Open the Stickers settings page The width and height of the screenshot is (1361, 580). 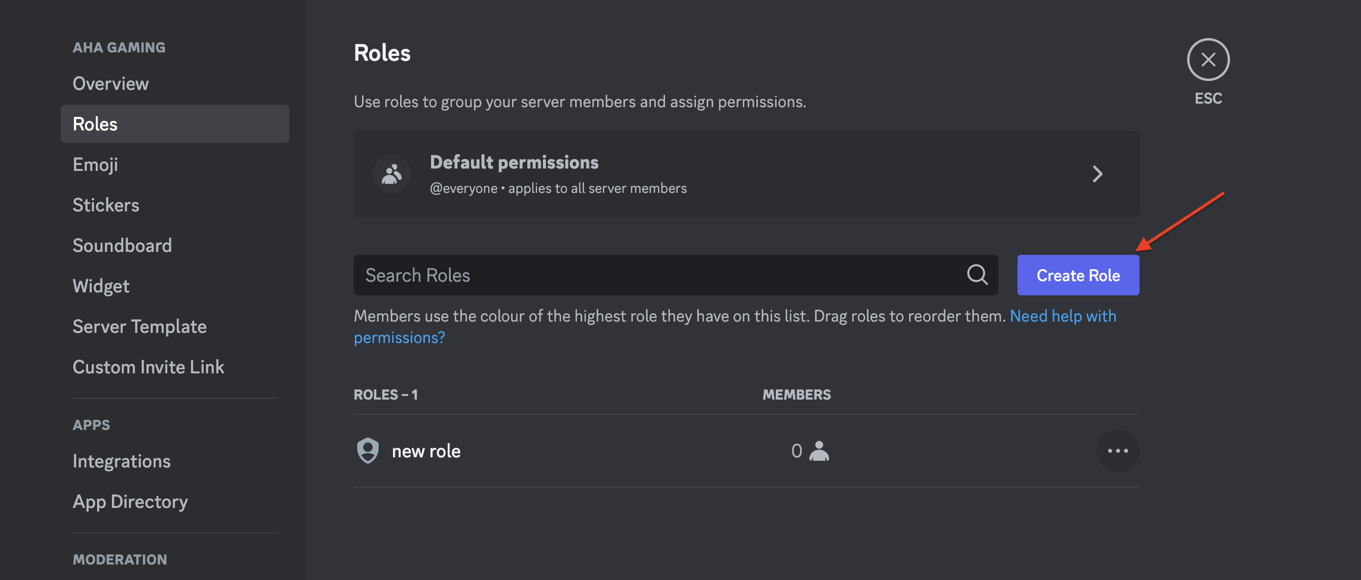106,204
